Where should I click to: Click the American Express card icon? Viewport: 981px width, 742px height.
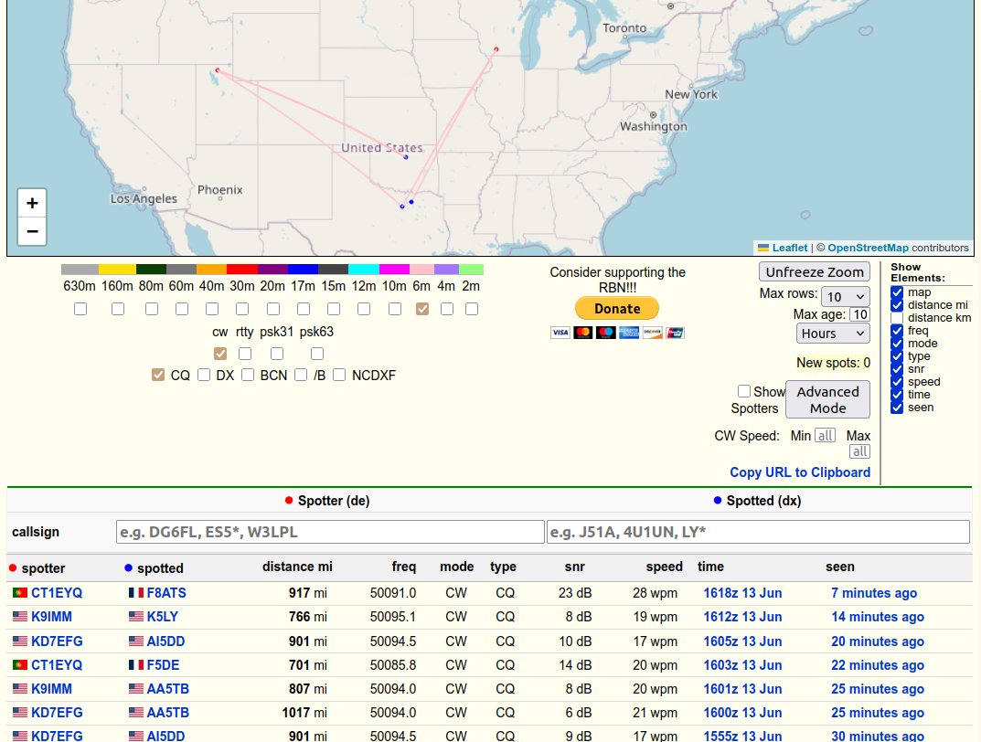(629, 333)
